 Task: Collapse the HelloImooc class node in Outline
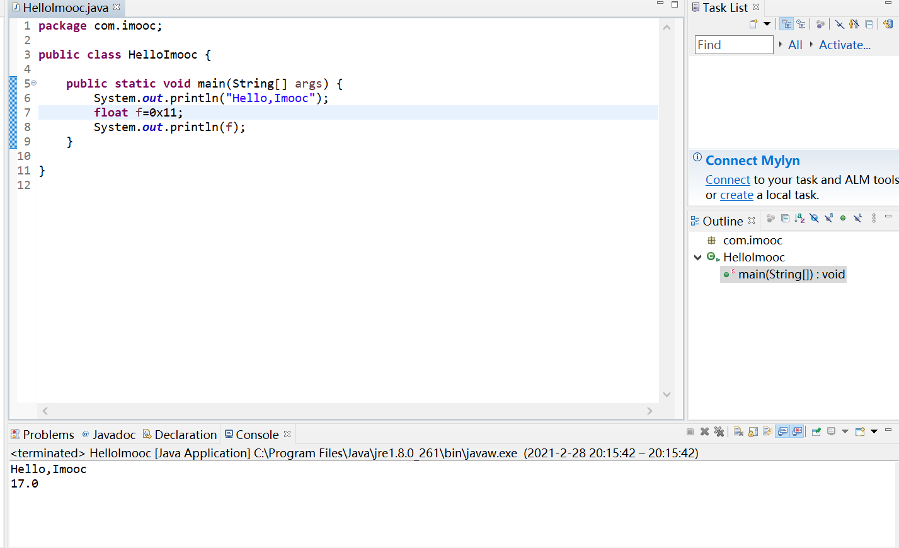[x=697, y=257]
